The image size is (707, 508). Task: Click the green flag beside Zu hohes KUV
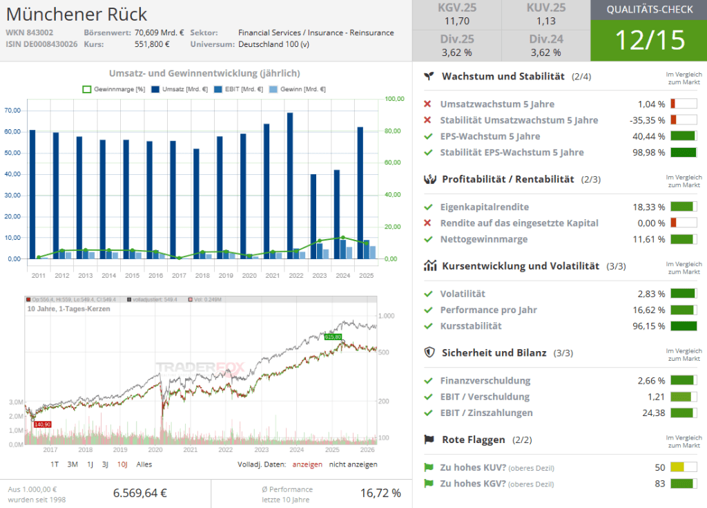(428, 467)
